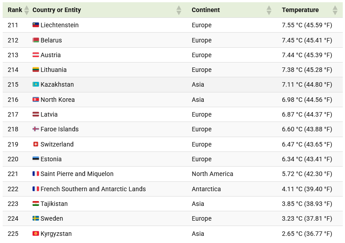The width and height of the screenshot is (345, 243).
Task: Click the Tajikistan flag icon
Action: [36, 204]
